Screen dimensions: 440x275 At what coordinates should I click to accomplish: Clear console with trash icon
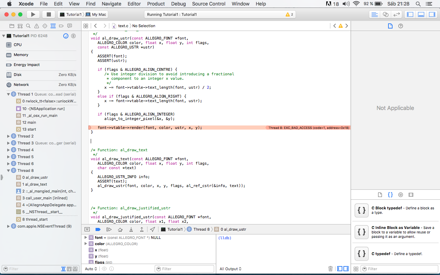(330, 269)
